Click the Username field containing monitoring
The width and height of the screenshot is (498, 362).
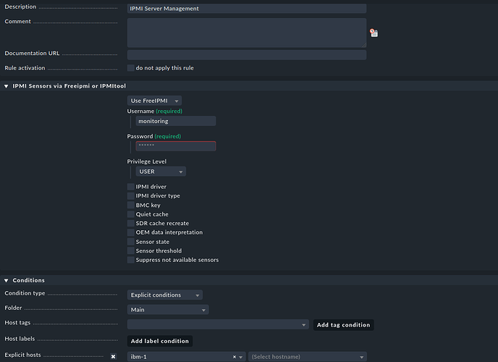176,121
